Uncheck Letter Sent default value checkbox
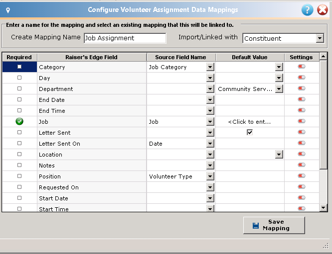The image size is (332, 254). 250,132
